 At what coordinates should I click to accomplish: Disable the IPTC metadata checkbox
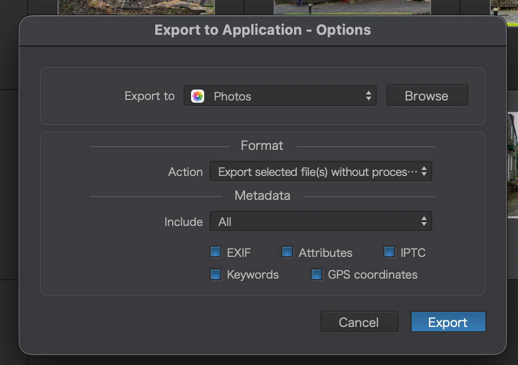(389, 253)
